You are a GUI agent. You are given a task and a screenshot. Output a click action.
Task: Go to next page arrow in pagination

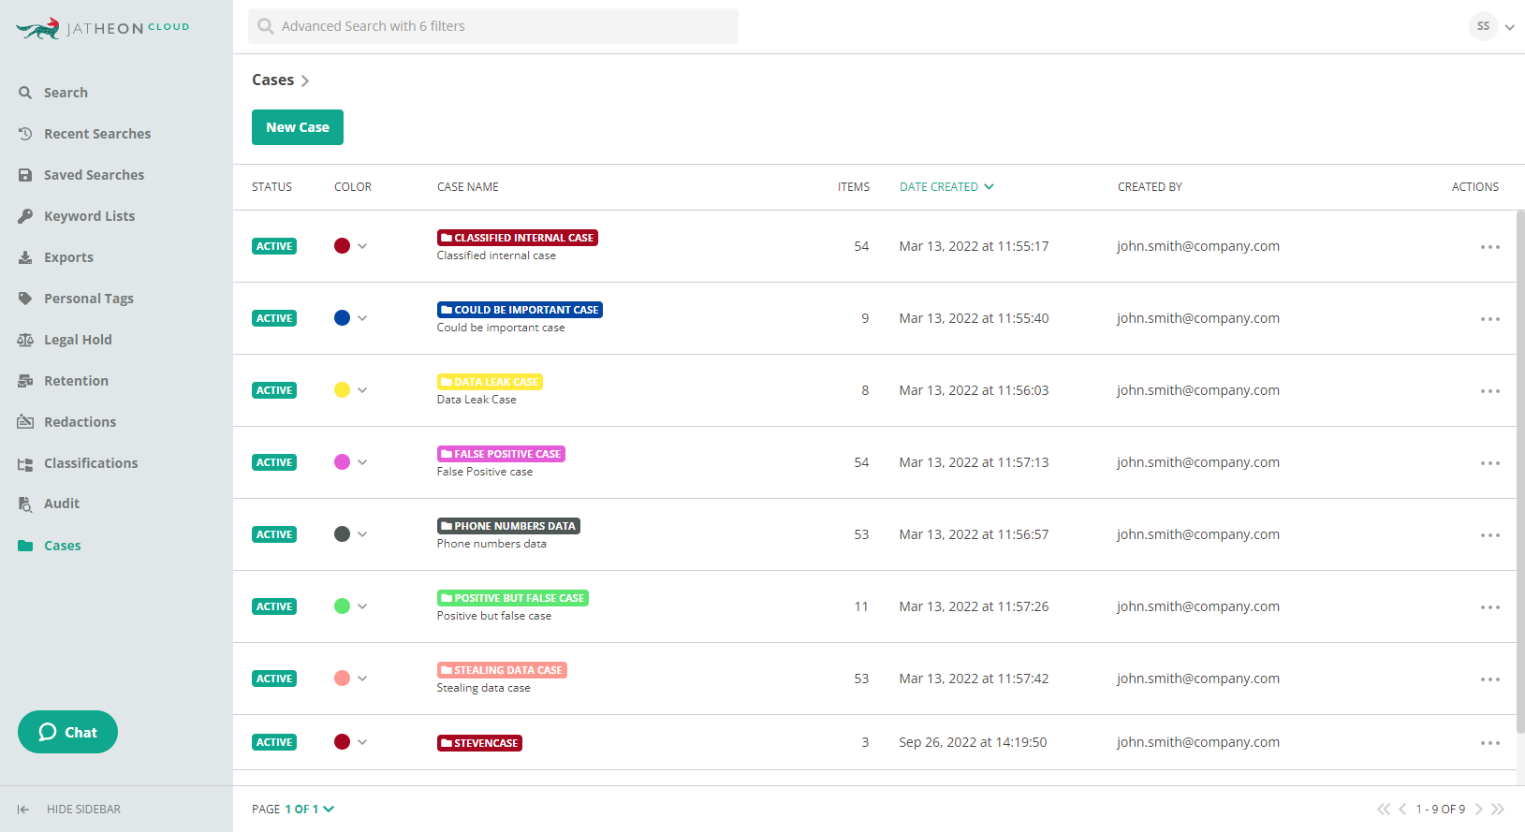1479,810
